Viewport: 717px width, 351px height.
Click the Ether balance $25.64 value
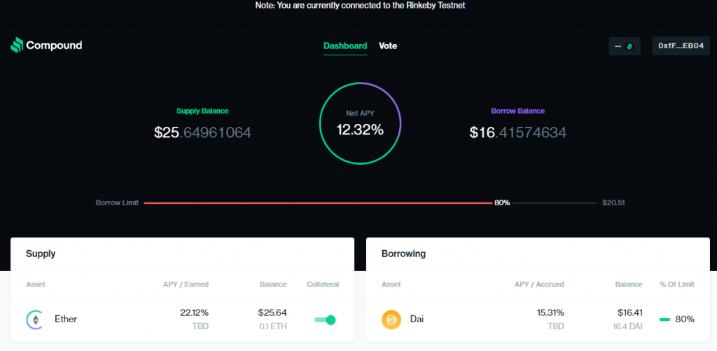tap(272, 313)
